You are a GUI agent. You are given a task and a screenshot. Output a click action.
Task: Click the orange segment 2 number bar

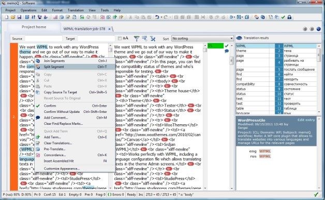point(14,116)
